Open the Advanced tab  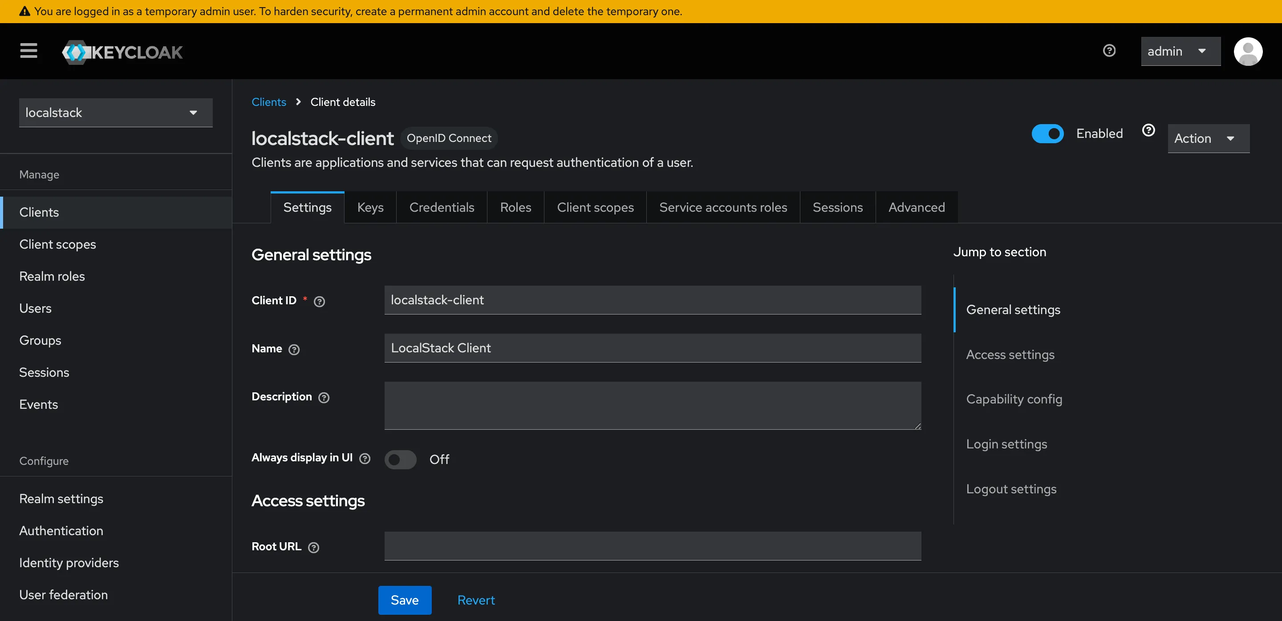coord(916,207)
